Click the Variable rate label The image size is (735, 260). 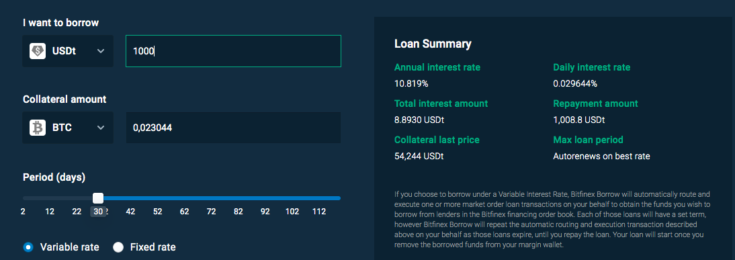pos(70,247)
